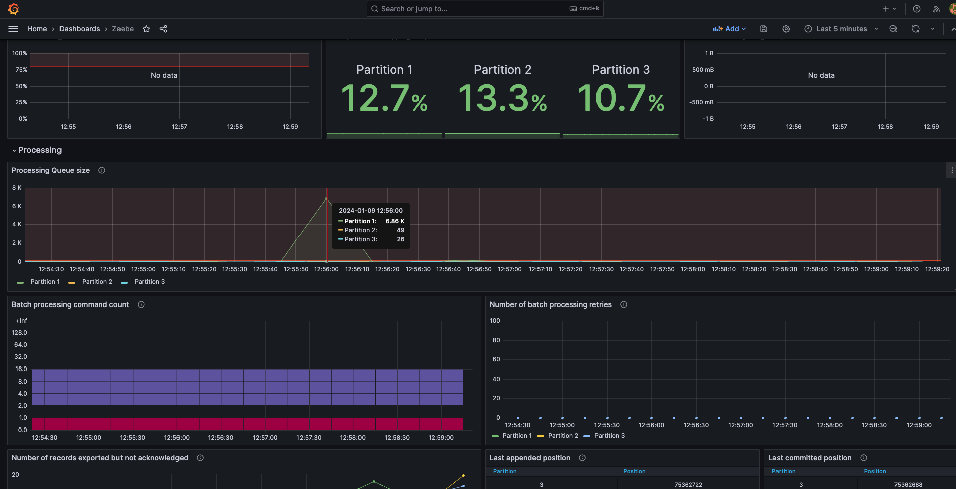This screenshot has height=489, width=956.
Task: Show info for Last committed position
Action: [864, 458]
